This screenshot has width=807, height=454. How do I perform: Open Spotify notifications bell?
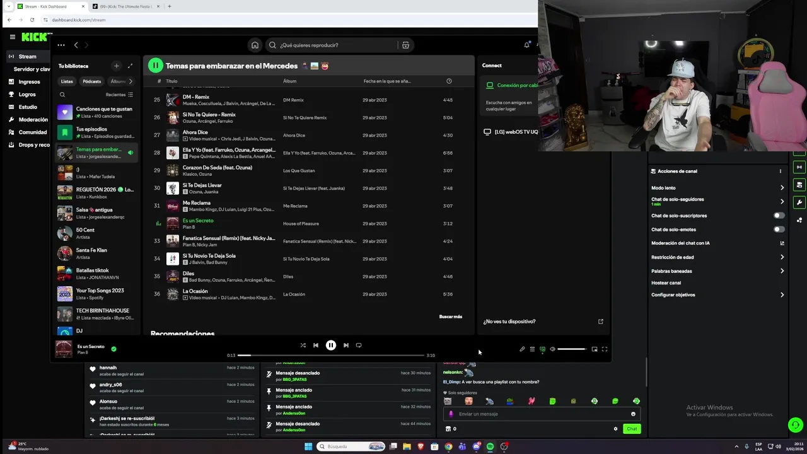click(527, 45)
